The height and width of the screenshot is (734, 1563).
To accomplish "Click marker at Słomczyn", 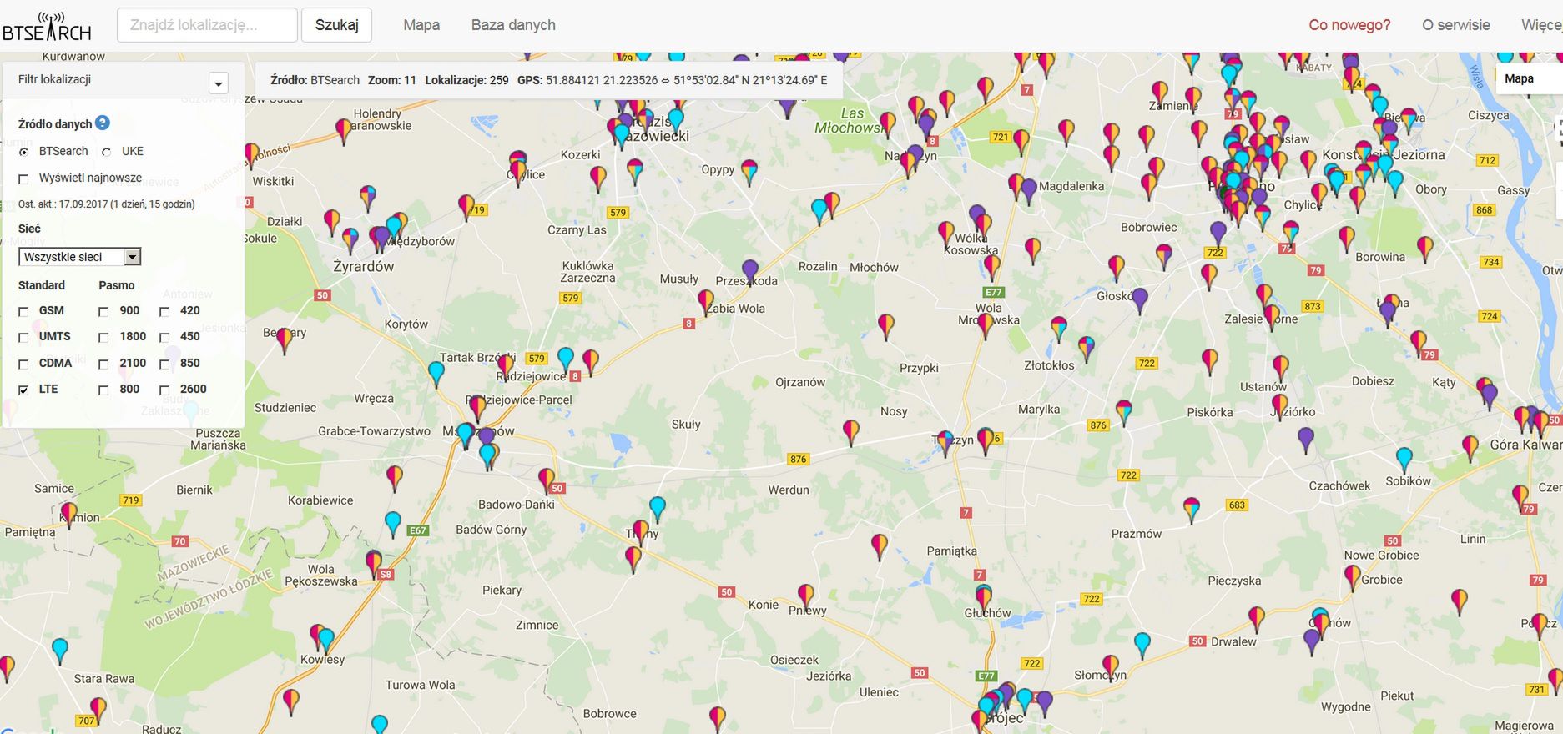I will (1111, 666).
